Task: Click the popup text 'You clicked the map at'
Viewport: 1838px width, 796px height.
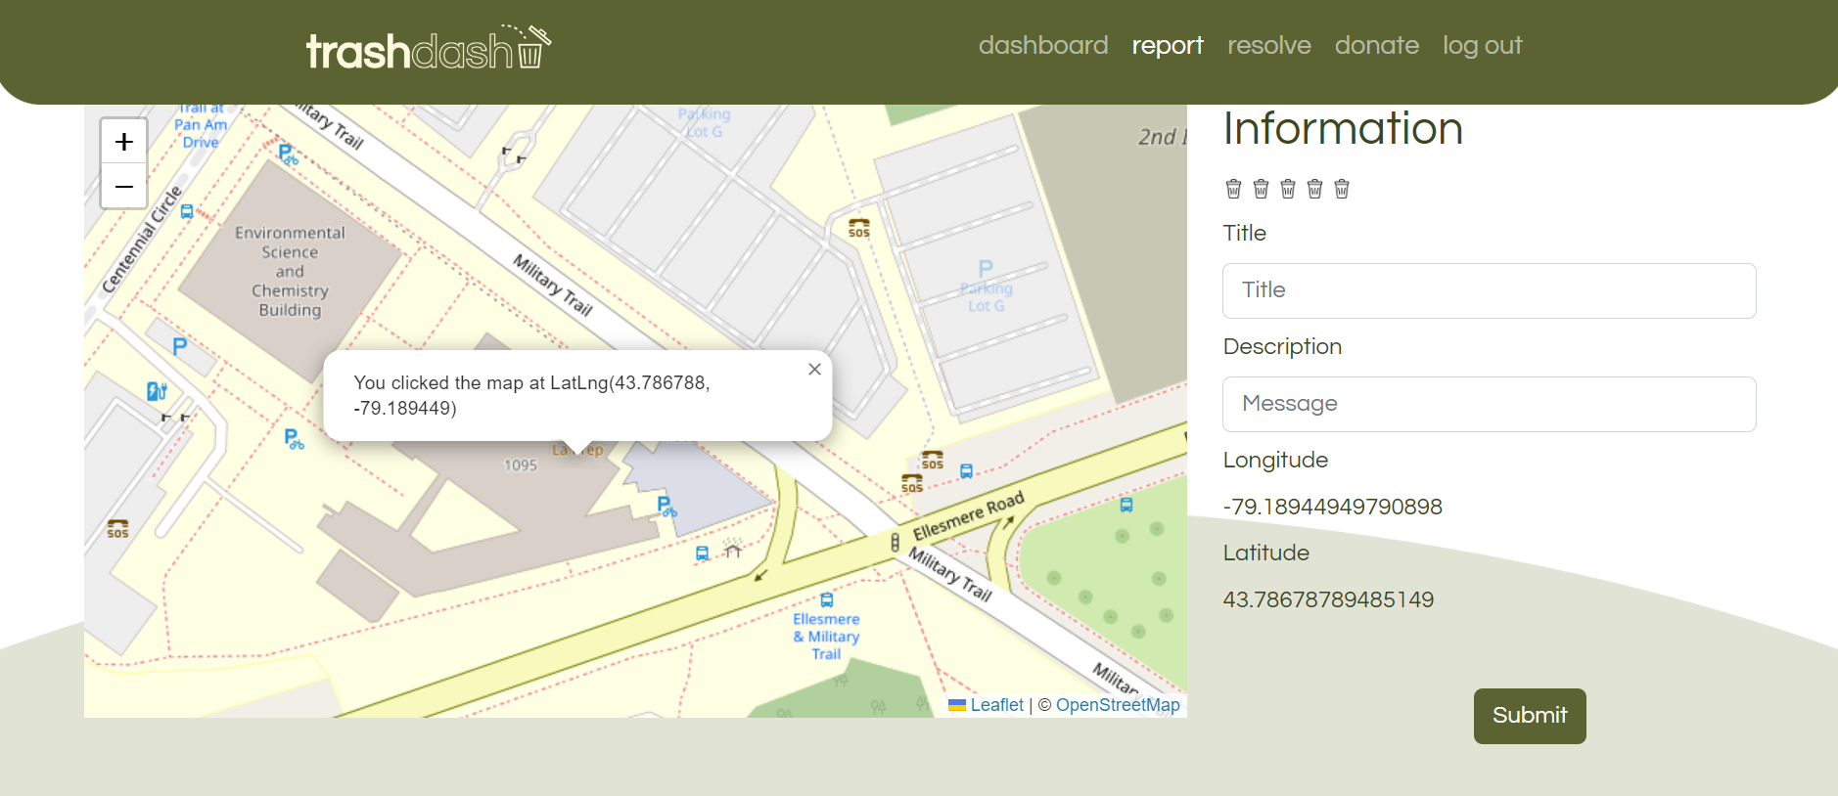Action: point(448,383)
